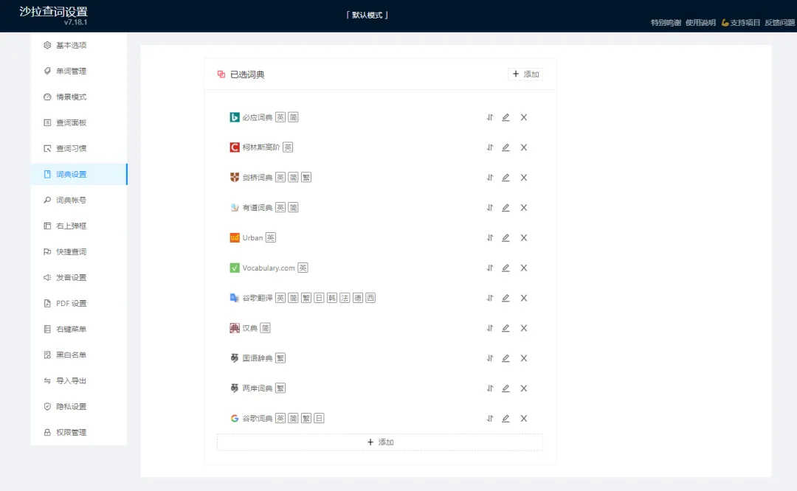797x491 pixels.
Task: Click the Vocabulary.com checkmark logo icon
Action: click(235, 268)
